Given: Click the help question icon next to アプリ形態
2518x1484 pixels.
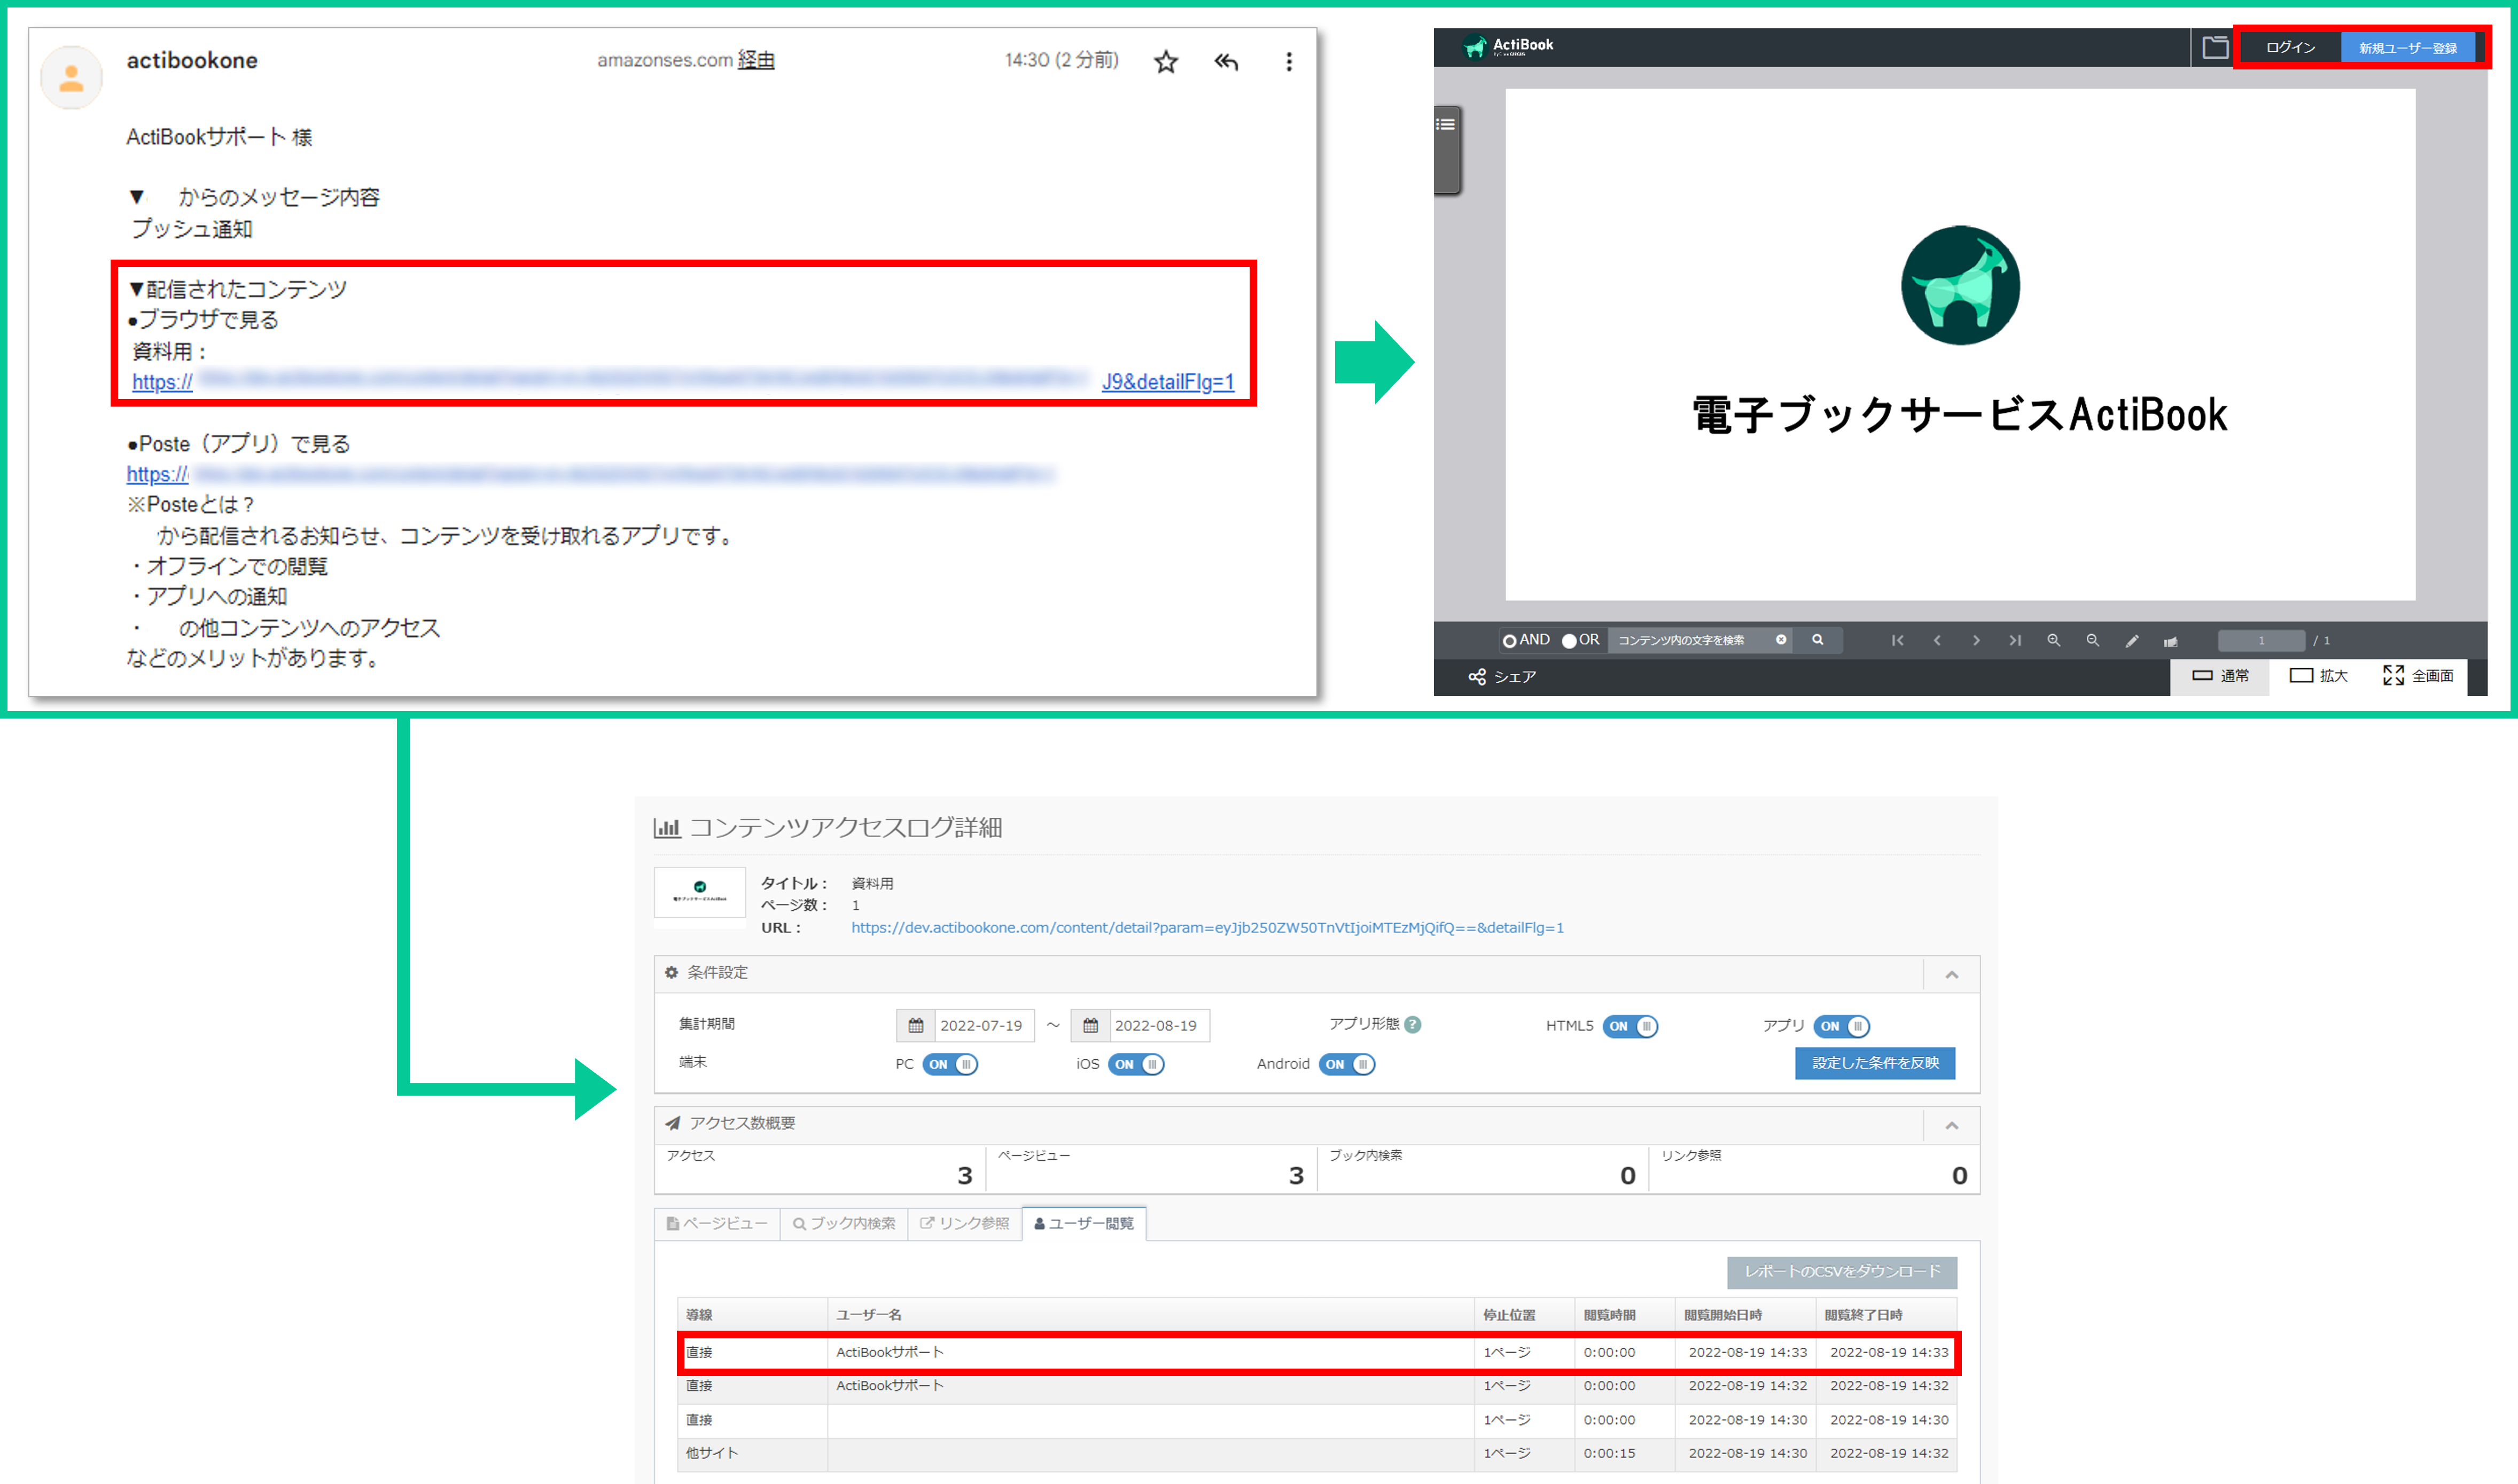Looking at the screenshot, I should [1412, 1024].
